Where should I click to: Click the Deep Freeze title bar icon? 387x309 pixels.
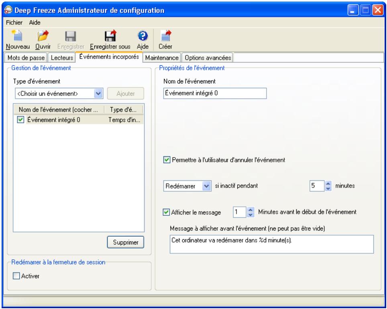point(8,10)
